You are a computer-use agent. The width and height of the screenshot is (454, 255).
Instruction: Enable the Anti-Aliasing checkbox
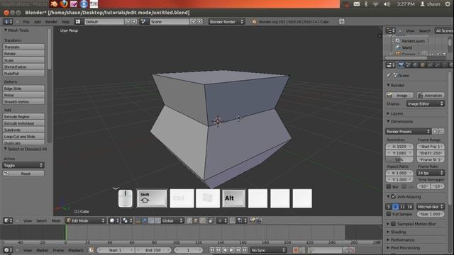tap(394, 197)
